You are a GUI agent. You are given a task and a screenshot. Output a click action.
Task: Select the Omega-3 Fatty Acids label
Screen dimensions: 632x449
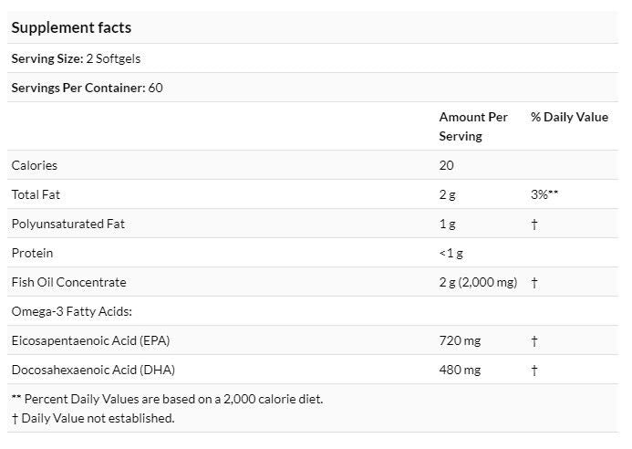[71, 311]
